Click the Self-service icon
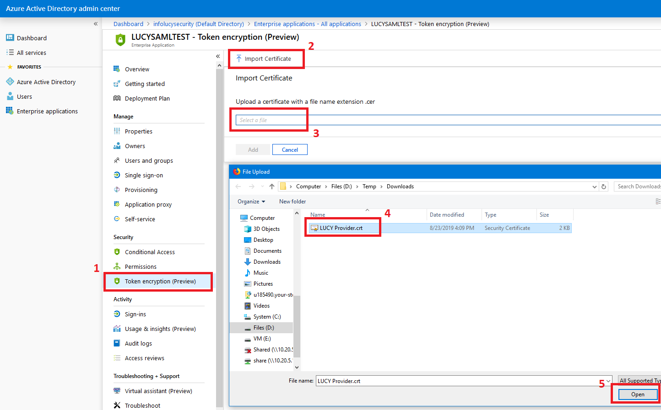 coord(117,219)
